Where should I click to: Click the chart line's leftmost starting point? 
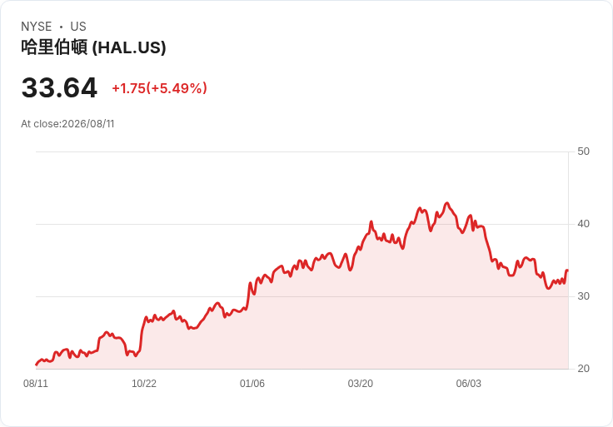37,365
